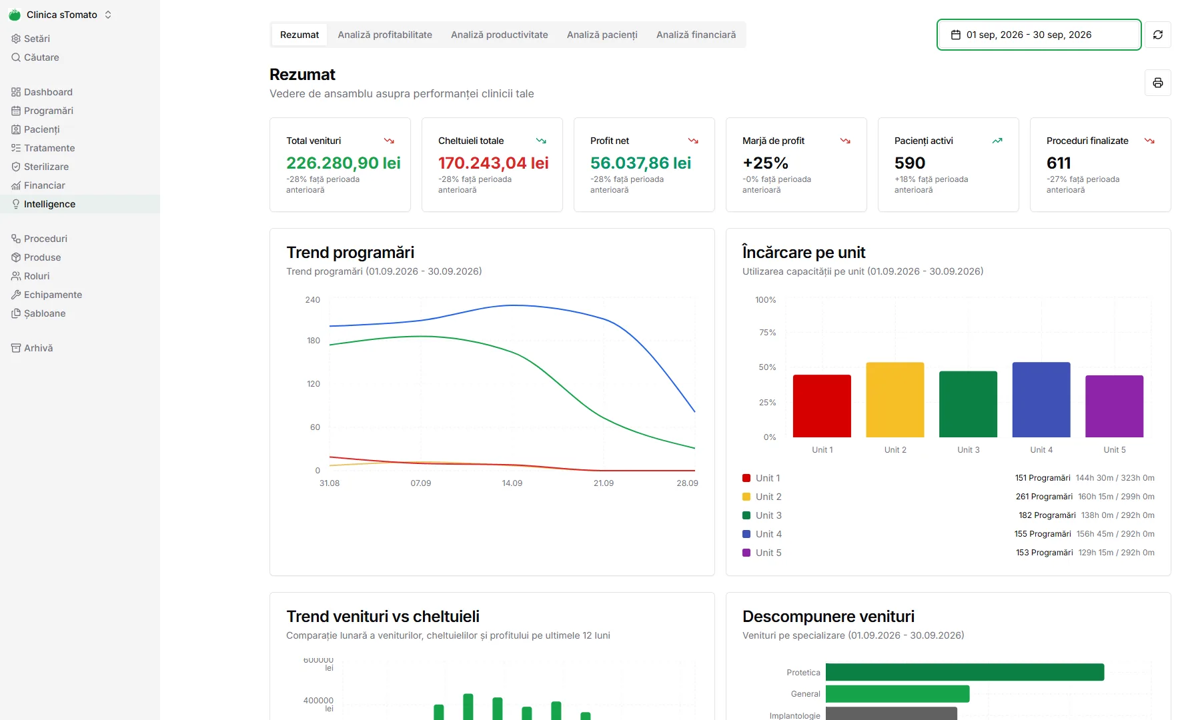Click the Unit 2 yellow legend swatch

tap(746, 497)
